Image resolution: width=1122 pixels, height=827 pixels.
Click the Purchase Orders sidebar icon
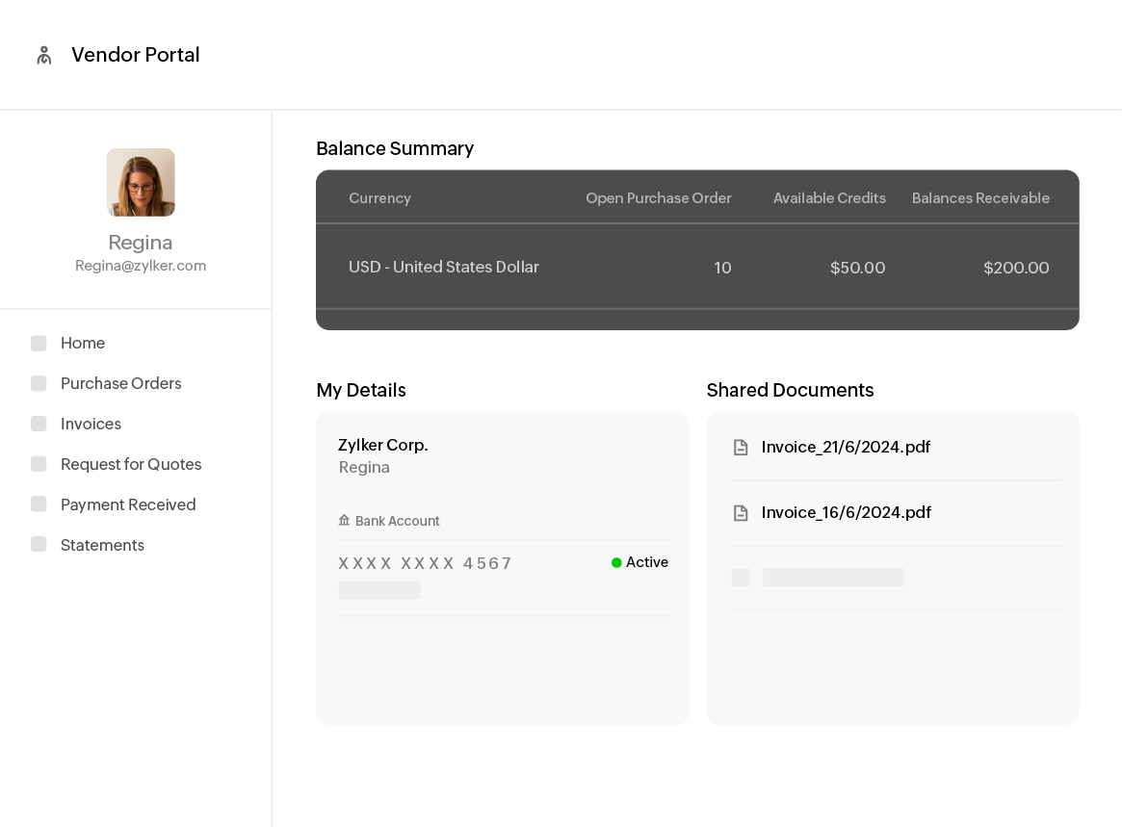(x=39, y=383)
